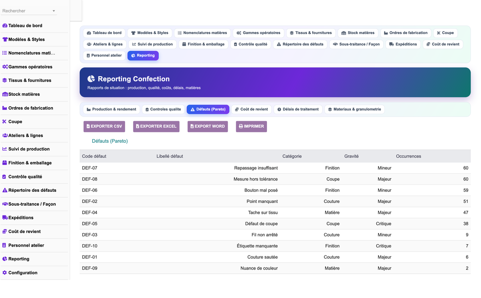Open Nomenclatures matières in top navigation
This screenshot has width=481, height=298.
point(202,33)
